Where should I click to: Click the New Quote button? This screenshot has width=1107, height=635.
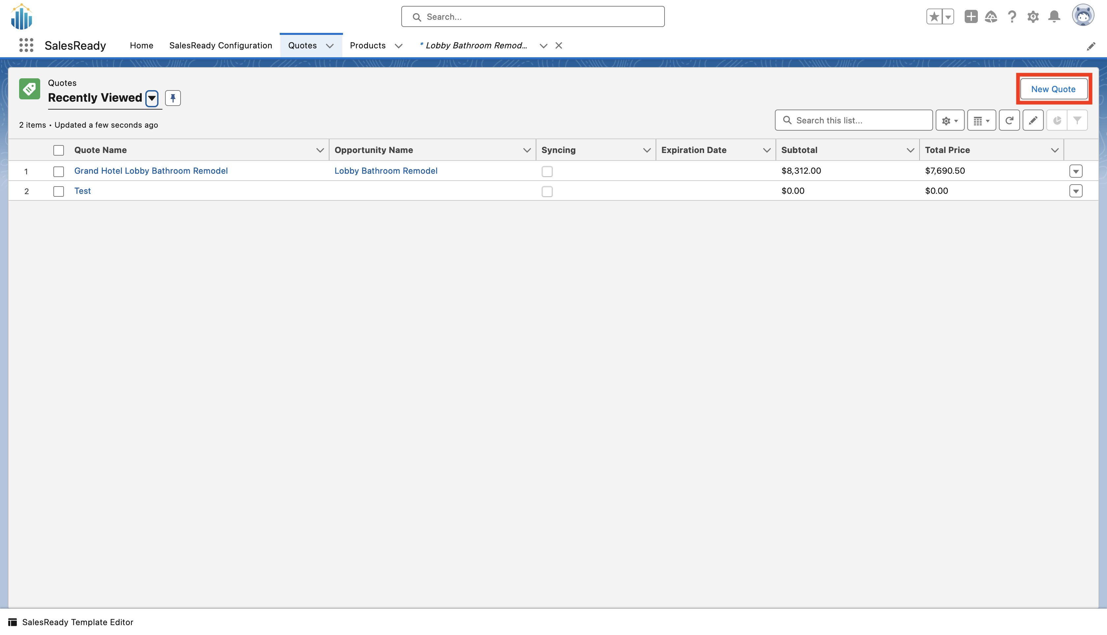pos(1053,89)
